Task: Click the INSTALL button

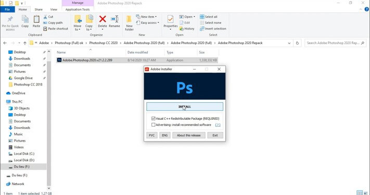Action: tap(185, 106)
